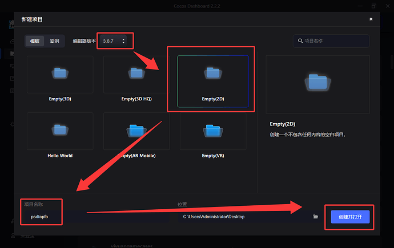This screenshot has height=248, width=394.
Task: Switch to the 模板 tab
Action: [35, 41]
